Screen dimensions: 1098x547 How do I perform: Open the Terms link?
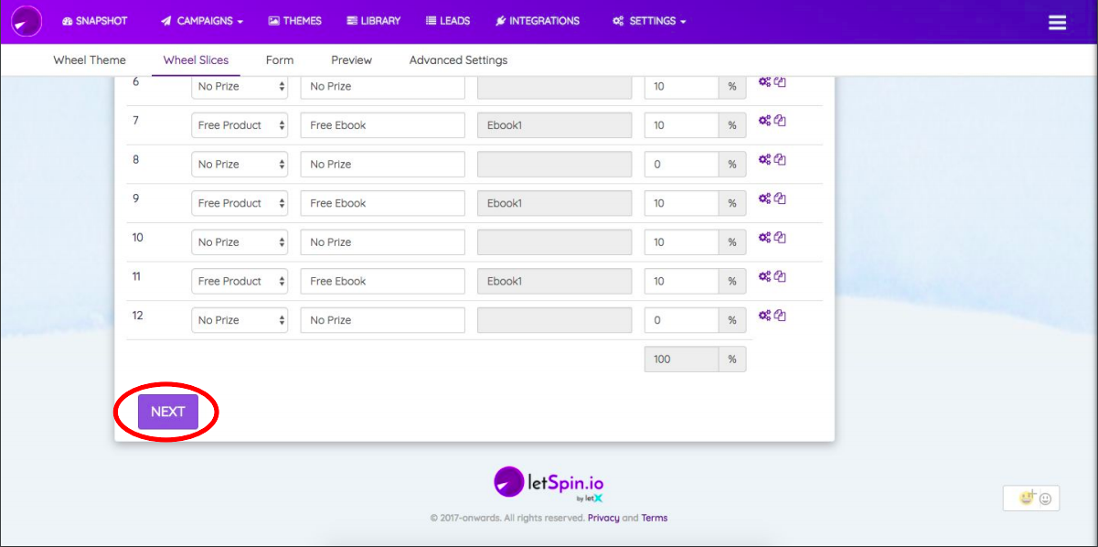point(655,518)
